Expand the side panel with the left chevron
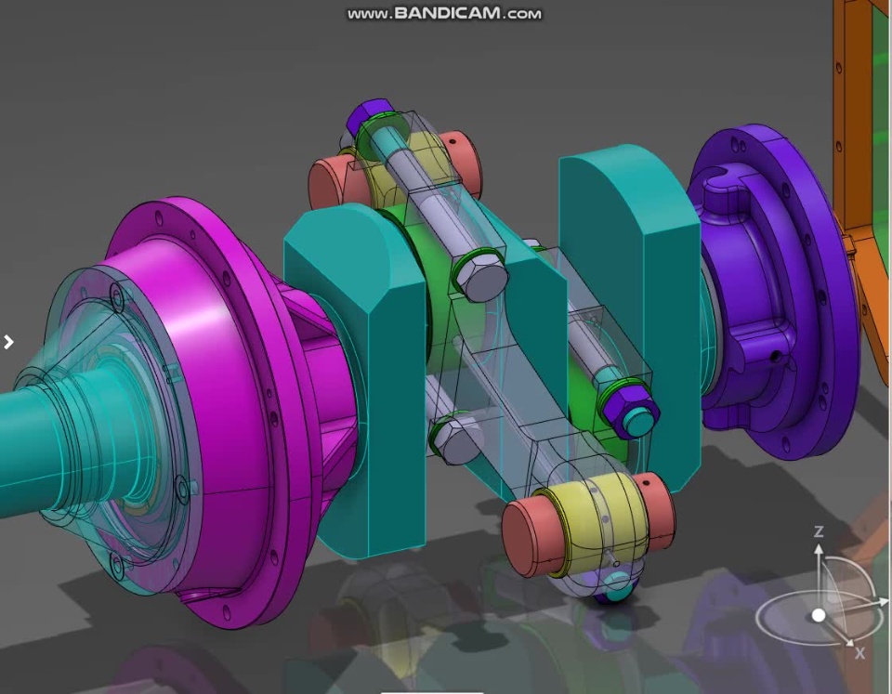The image size is (892, 694). point(8,342)
